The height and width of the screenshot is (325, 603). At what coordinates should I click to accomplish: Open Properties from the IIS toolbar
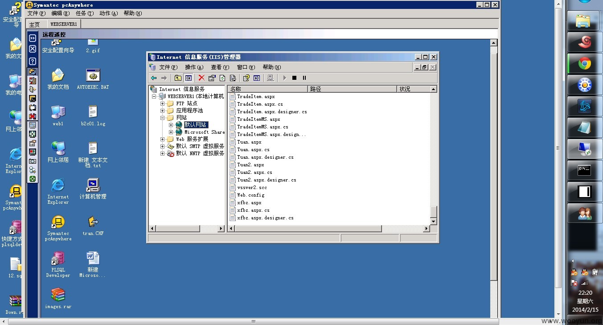tap(212, 78)
